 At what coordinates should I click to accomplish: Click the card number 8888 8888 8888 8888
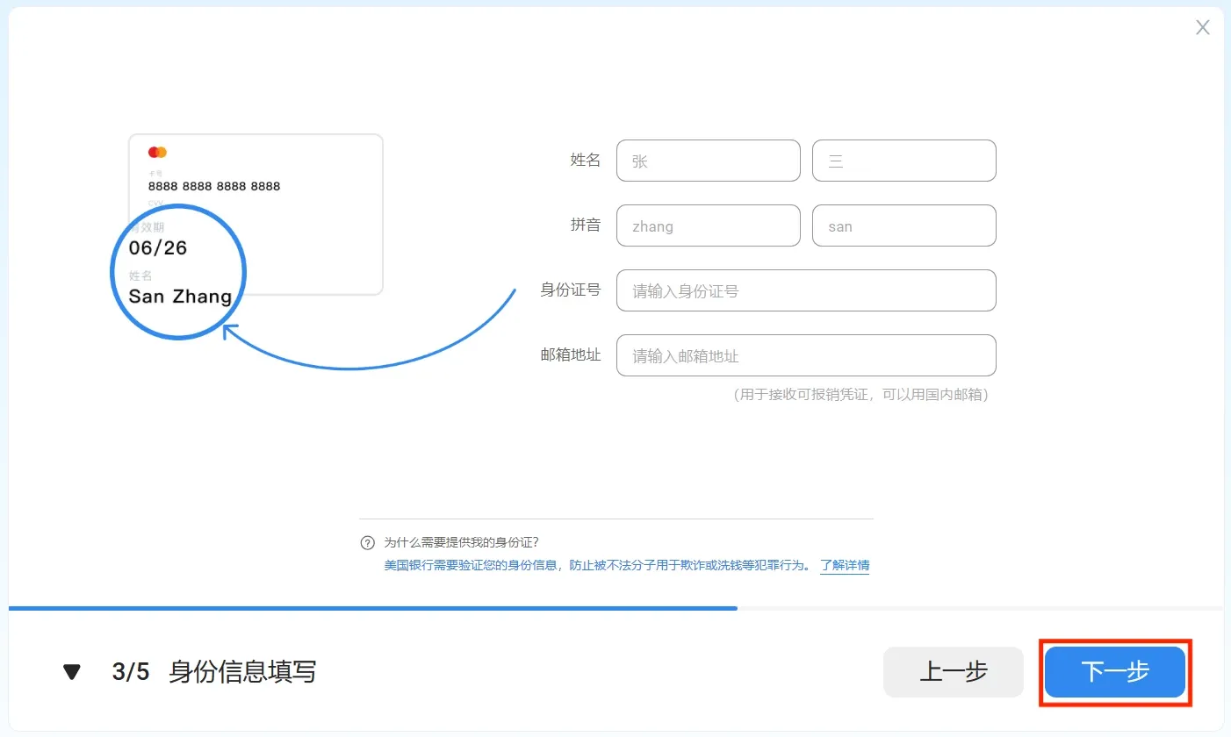(x=214, y=186)
